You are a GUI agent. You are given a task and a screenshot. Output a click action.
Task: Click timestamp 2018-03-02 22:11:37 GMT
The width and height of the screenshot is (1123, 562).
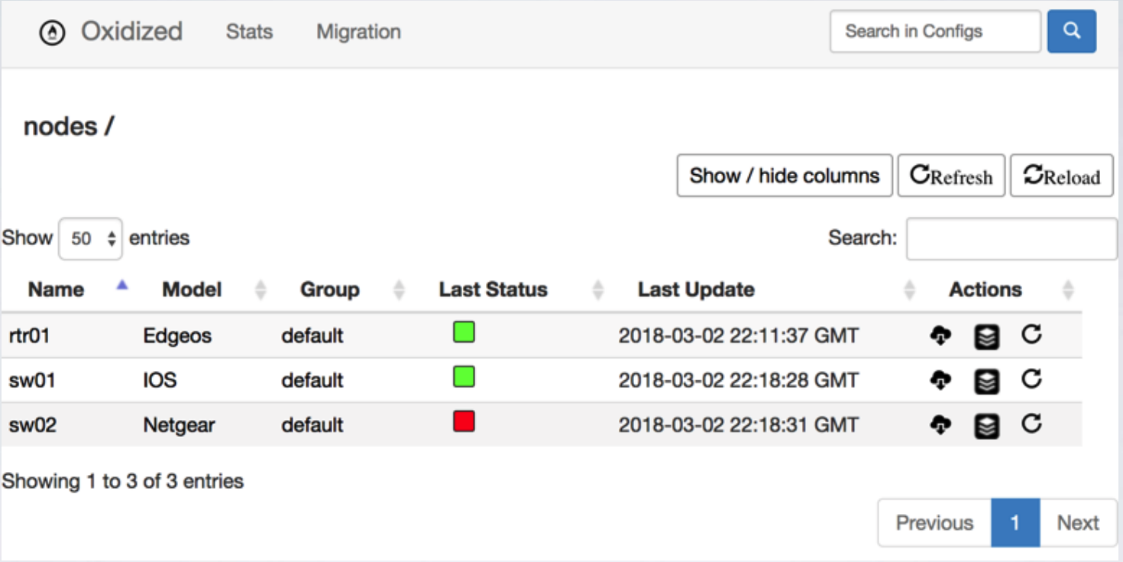click(739, 335)
